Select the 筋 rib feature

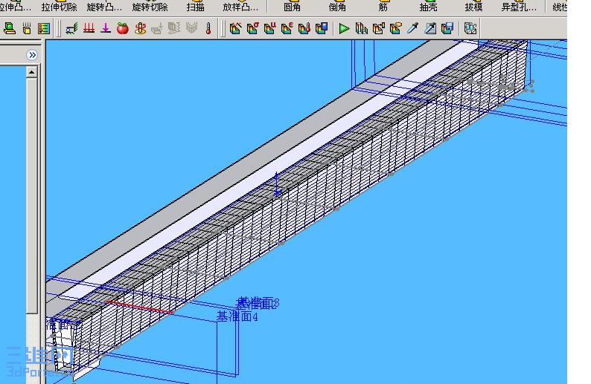tap(383, 7)
